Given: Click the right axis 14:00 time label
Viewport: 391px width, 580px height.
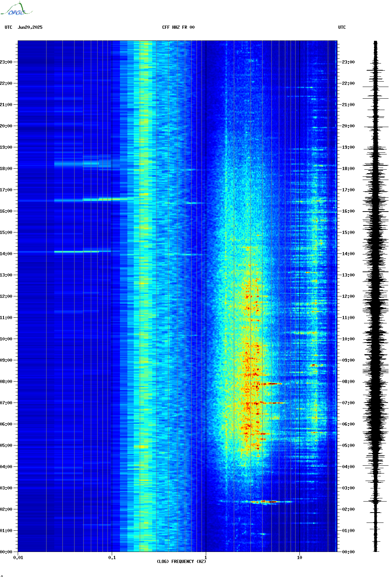Looking at the screenshot, I should (x=348, y=254).
